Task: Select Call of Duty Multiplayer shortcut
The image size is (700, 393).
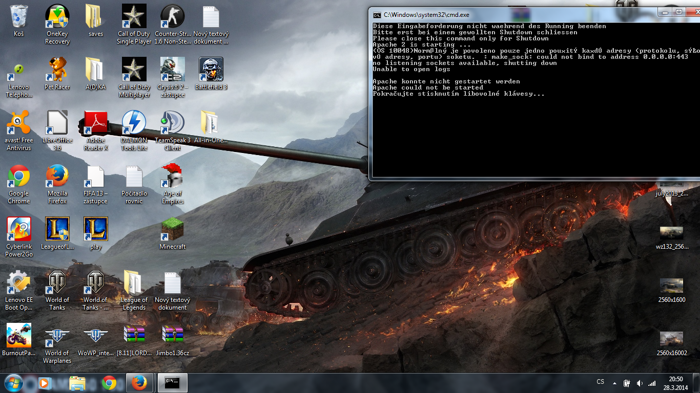Action: tap(134, 78)
